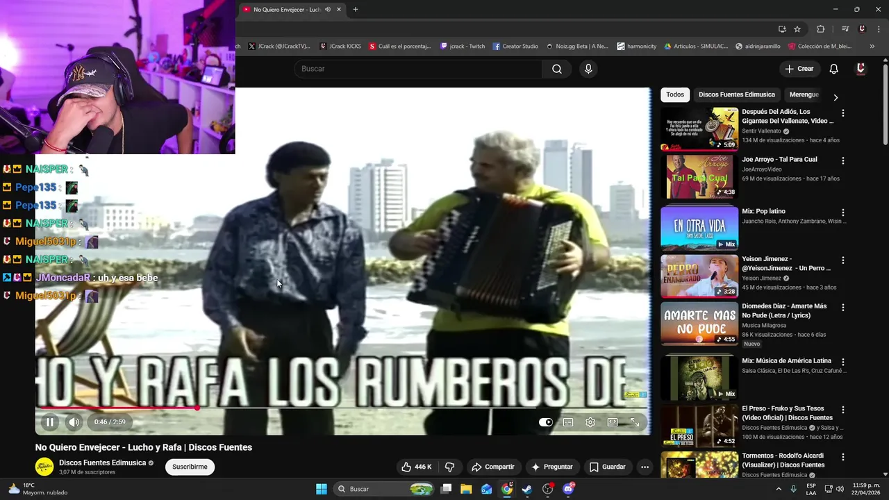Click the YouTube Buscar search field

coord(418,69)
